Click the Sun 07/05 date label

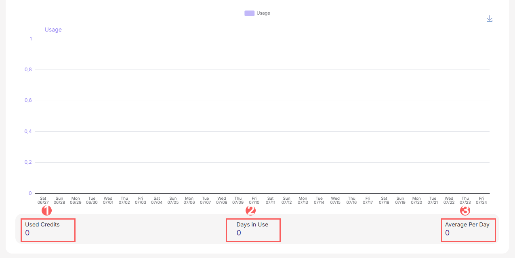[x=173, y=201]
